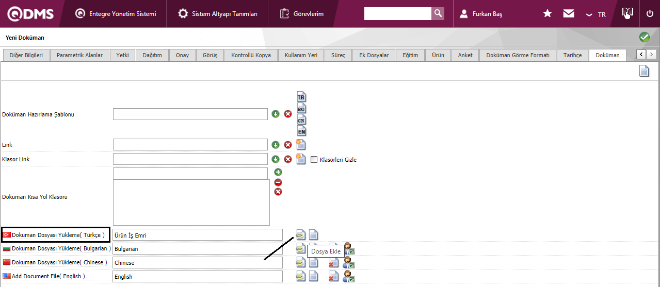Open Entegre Yönetim Sistemi menu
The width and height of the screenshot is (660, 287).
coord(116,14)
